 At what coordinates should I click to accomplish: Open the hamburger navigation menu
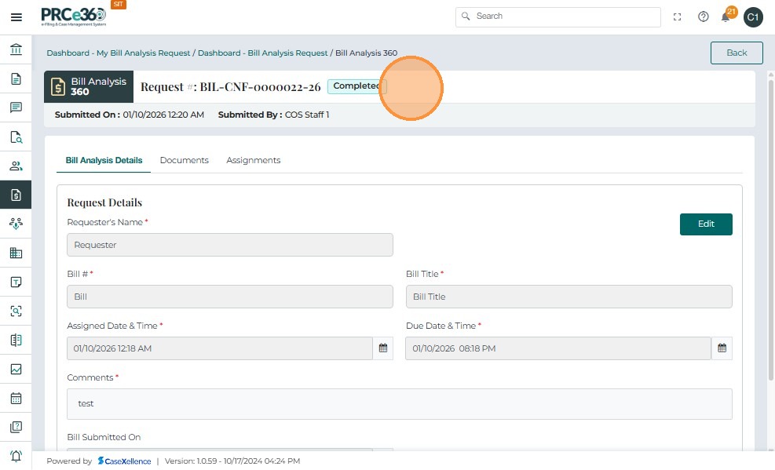click(16, 17)
